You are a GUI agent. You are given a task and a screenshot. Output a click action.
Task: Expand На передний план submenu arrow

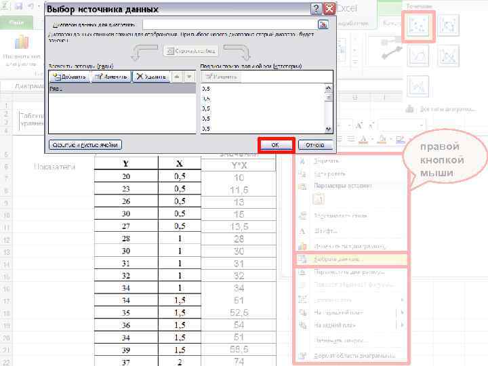click(x=402, y=312)
